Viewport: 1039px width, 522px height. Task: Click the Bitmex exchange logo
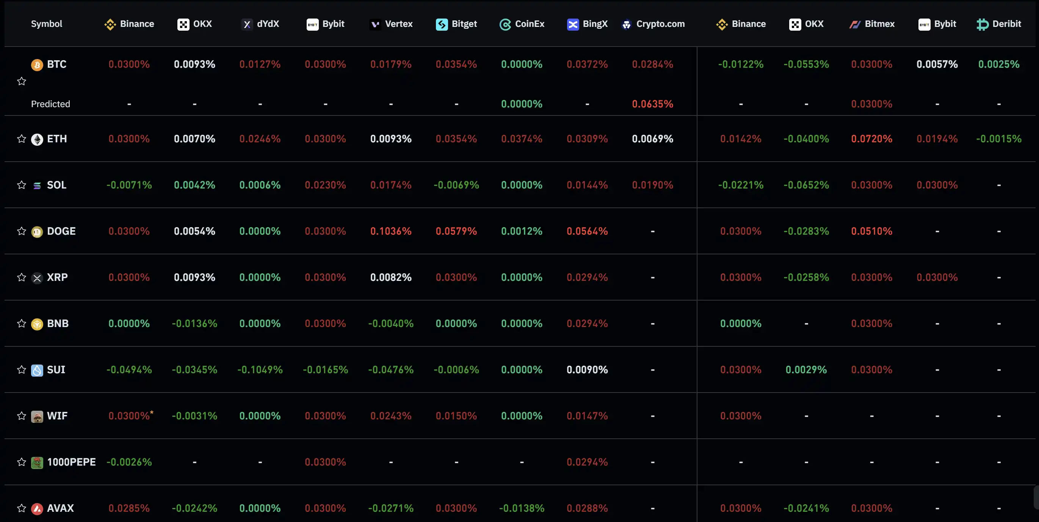point(855,25)
